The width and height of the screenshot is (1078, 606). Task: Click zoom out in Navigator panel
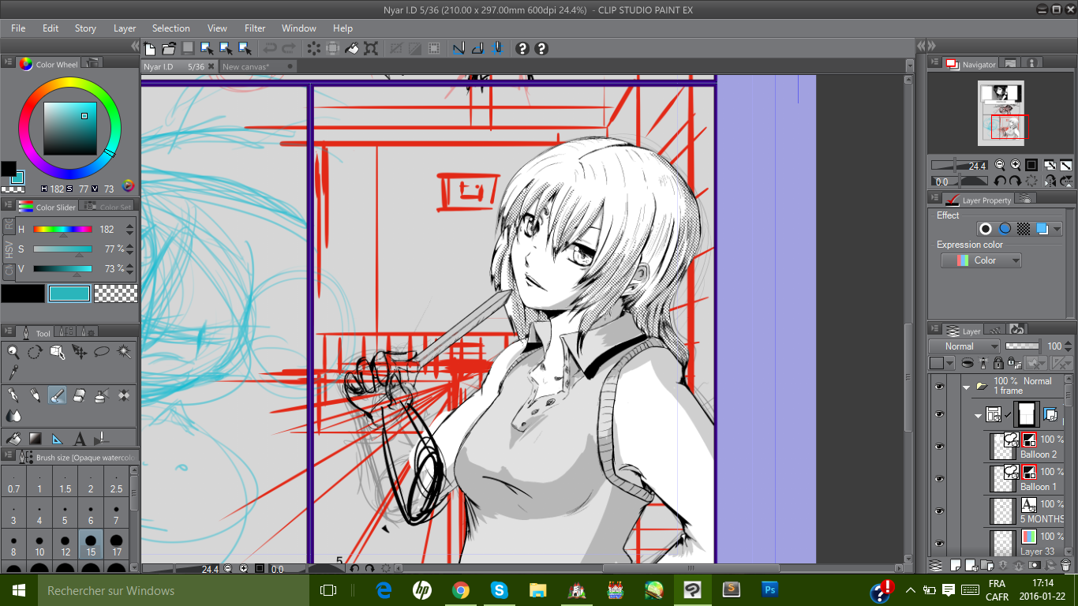click(1000, 165)
